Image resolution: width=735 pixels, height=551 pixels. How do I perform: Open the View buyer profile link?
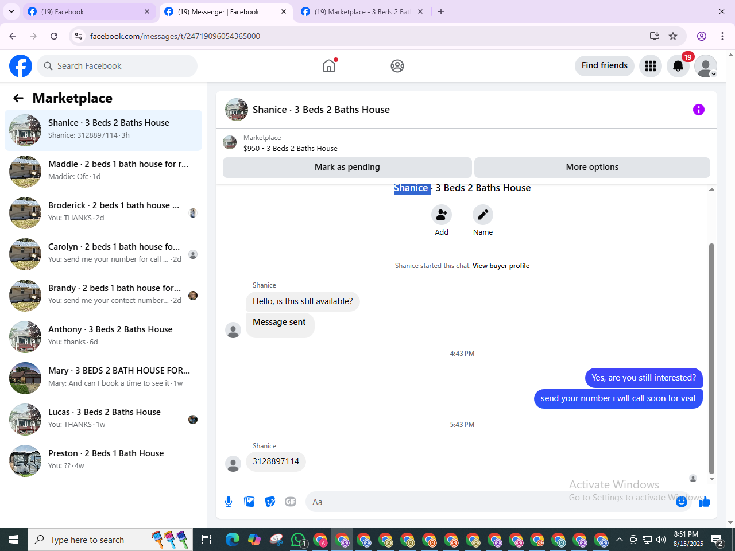pyautogui.click(x=501, y=266)
